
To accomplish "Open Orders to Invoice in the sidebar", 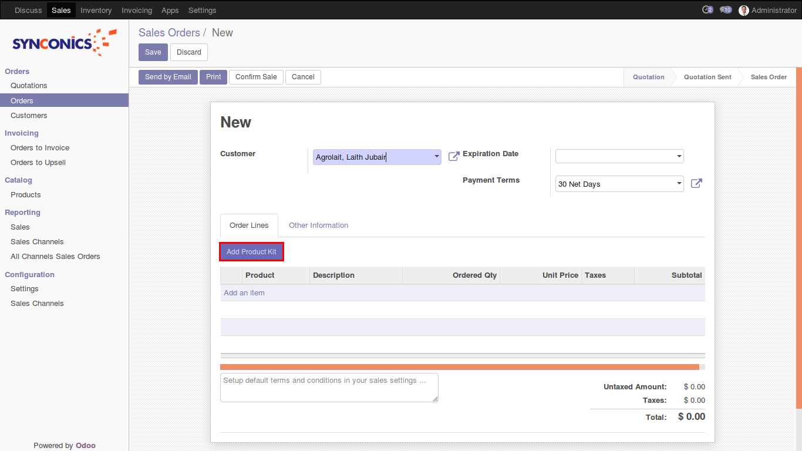I will (40, 148).
